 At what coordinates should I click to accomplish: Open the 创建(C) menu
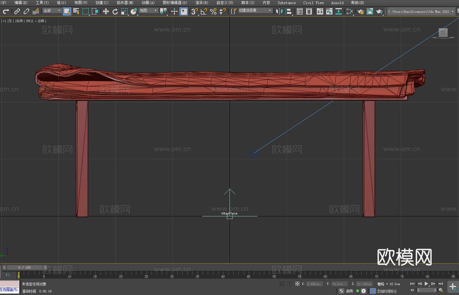[102, 3]
